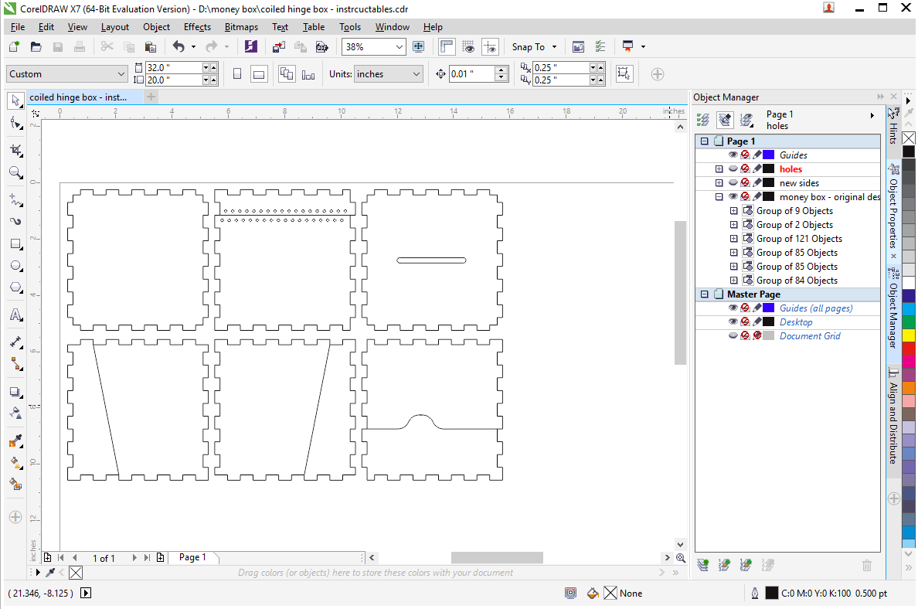Expand the new sides layer
This screenshot has width=918, height=609.
click(719, 182)
